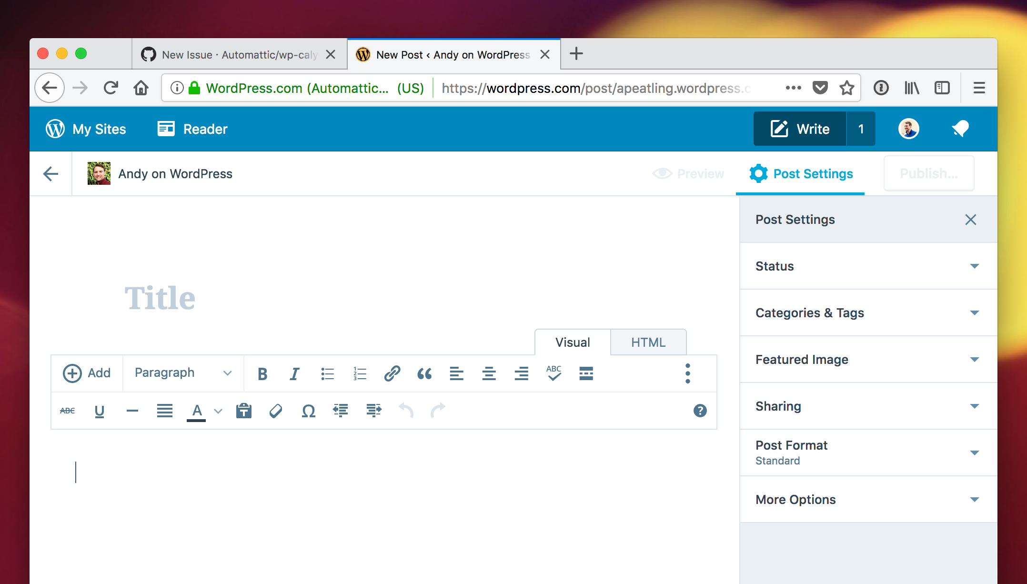1027x584 pixels.
Task: Toggle bold formatting in editor toolbar
Action: (262, 374)
